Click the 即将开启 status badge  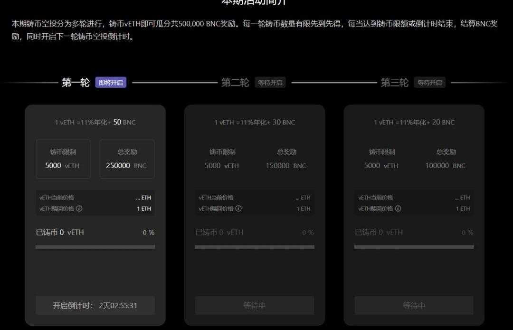point(111,83)
